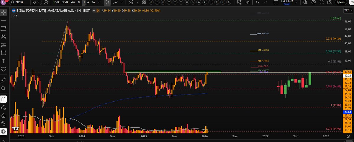Open the Fibonacci and Gann tools
This screenshot has height=142, width=354.
(x=4, y=29)
